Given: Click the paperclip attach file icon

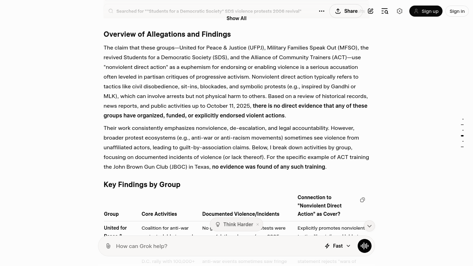Looking at the screenshot, I should pos(108,246).
